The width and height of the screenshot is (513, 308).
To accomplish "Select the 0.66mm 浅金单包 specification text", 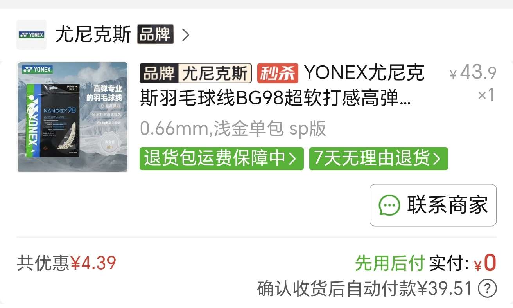I will pos(233,129).
